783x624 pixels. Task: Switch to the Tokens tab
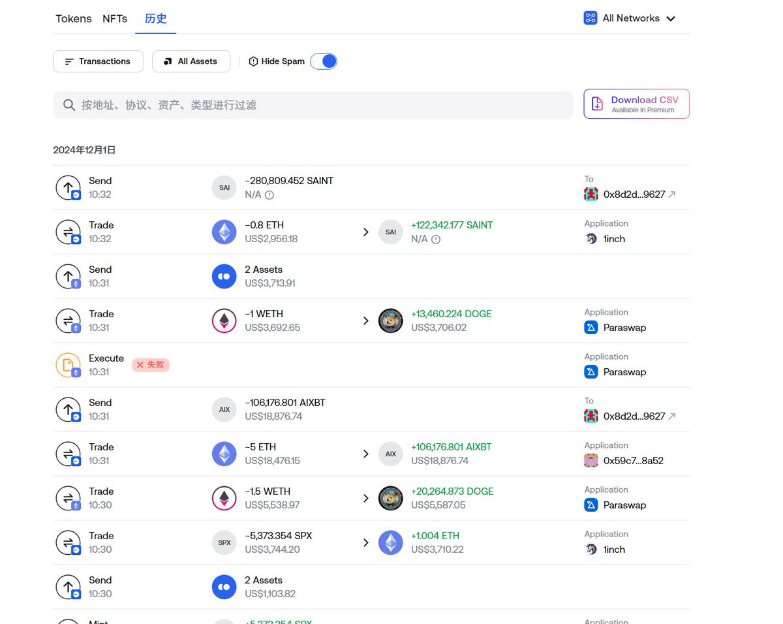74,19
